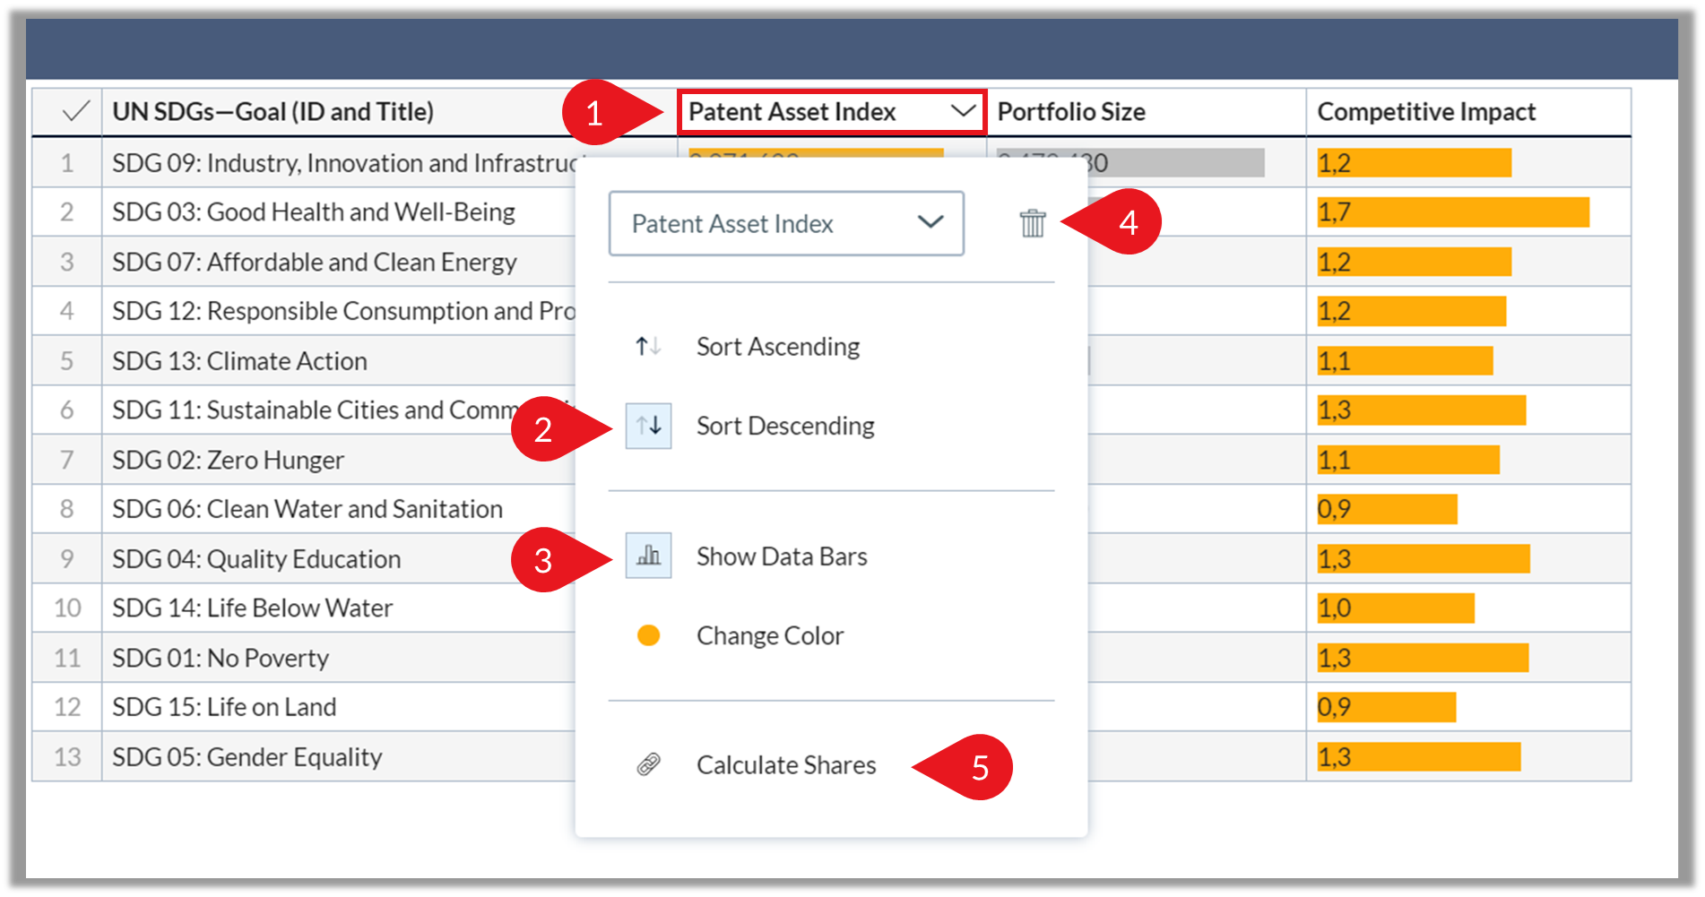Open the Patent Asset Index combo box in popup
Image resolution: width=1705 pixels, height=897 pixels.
[786, 223]
